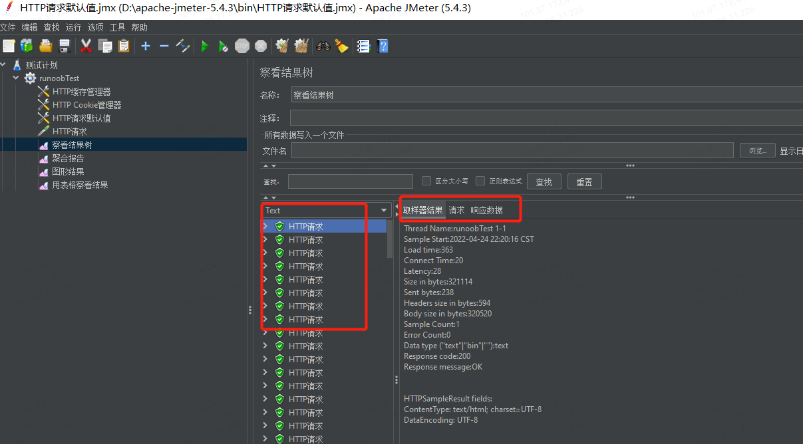Viewport: 803px width, 444px height.
Task: Click the 浏览 button
Action: click(758, 150)
